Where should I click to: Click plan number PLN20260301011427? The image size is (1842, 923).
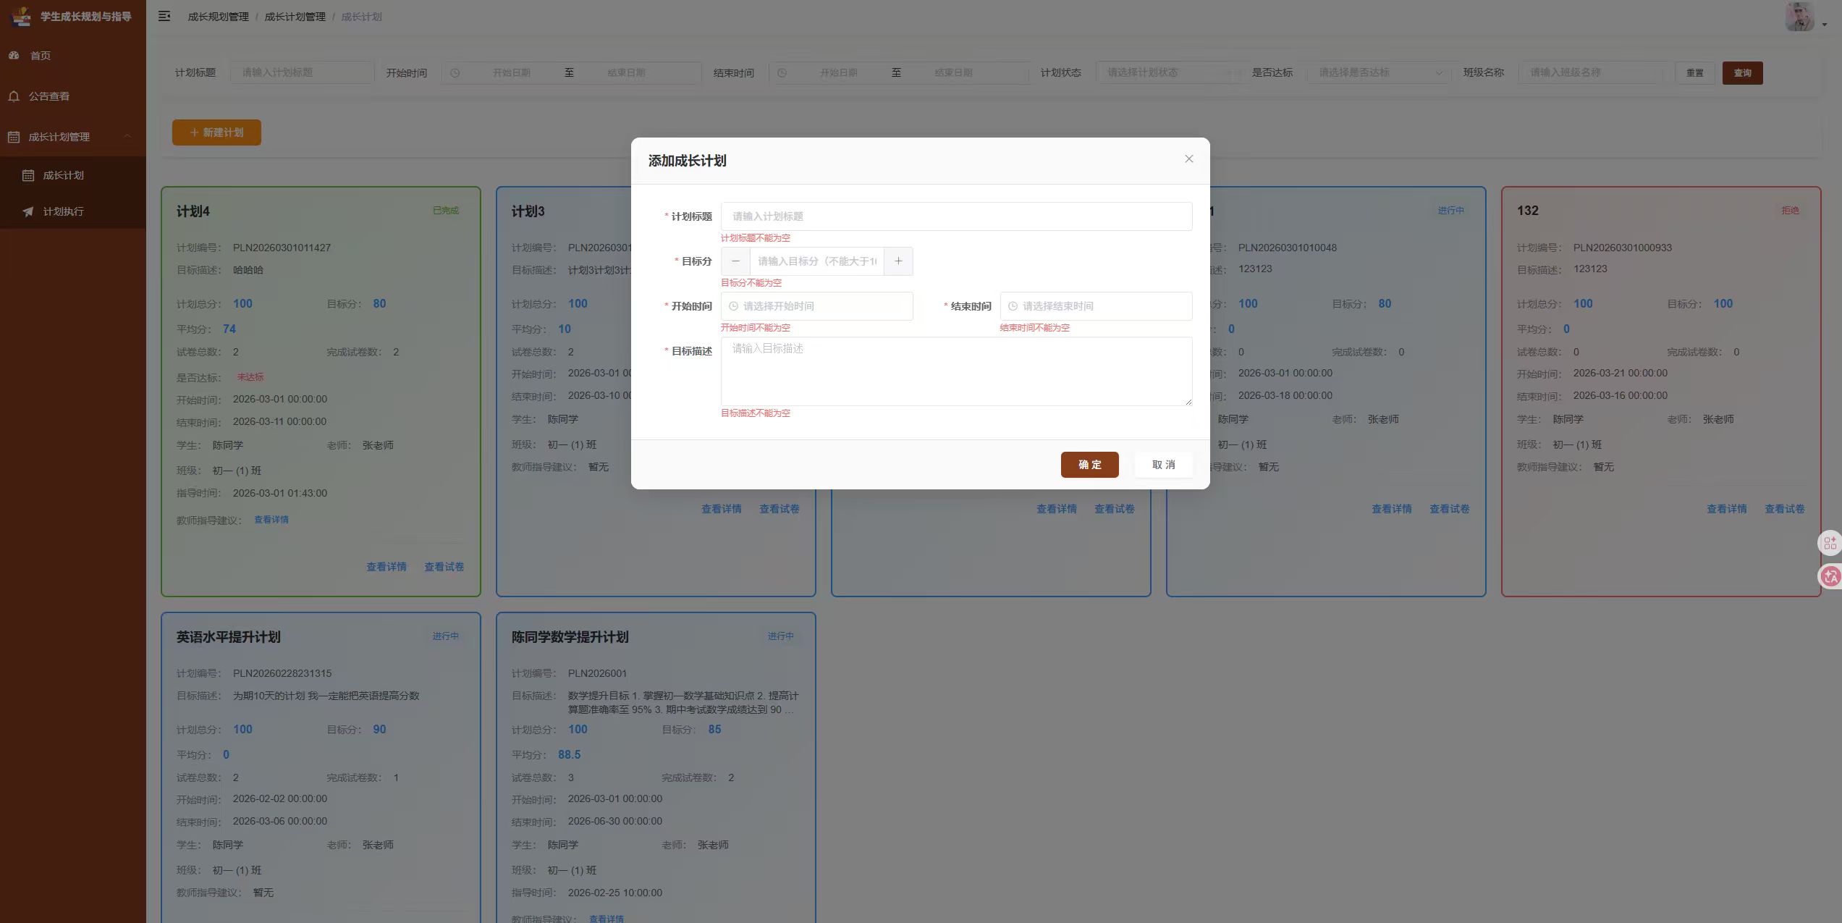click(x=282, y=248)
